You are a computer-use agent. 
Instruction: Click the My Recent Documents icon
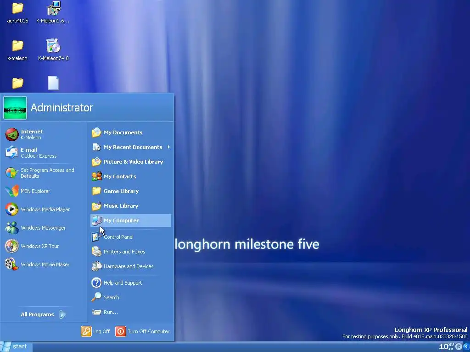(x=96, y=147)
